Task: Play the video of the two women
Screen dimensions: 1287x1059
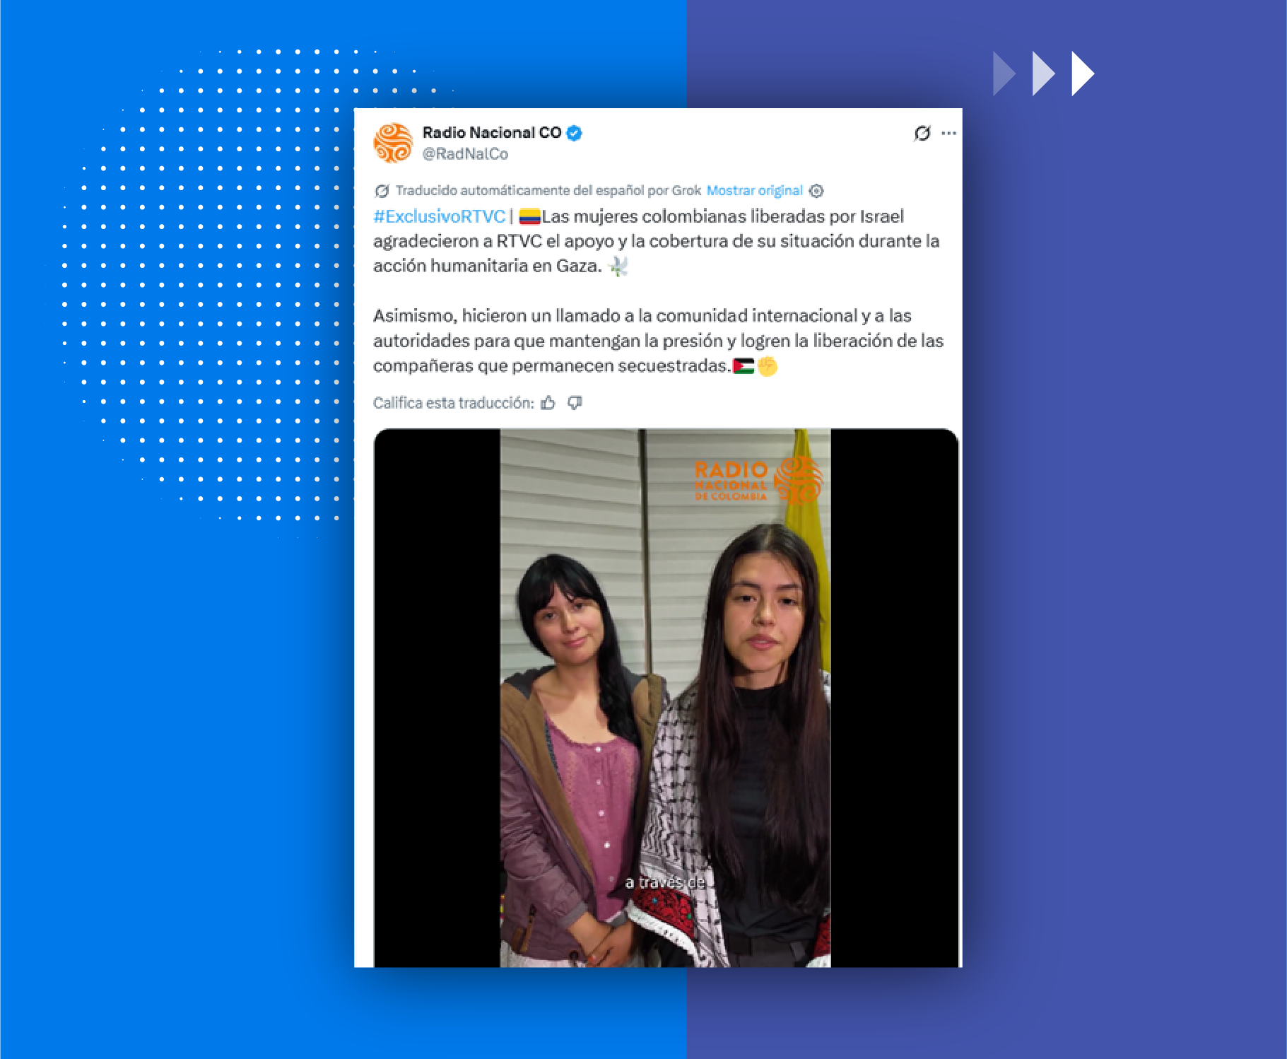Action: pos(666,698)
